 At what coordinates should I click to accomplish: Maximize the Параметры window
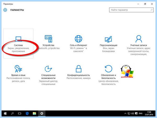(x=145, y=4)
